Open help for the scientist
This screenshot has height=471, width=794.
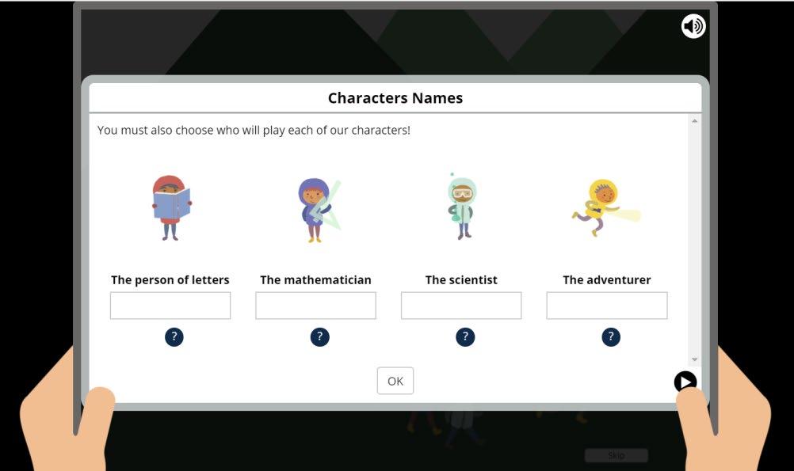click(x=465, y=337)
